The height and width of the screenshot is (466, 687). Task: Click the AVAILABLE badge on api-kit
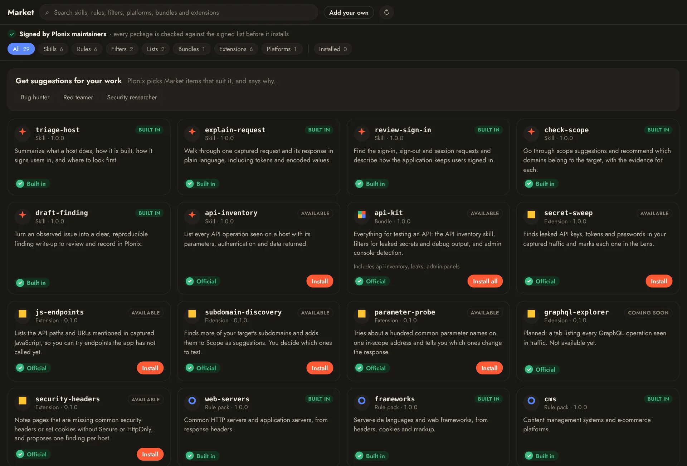[x=484, y=213]
